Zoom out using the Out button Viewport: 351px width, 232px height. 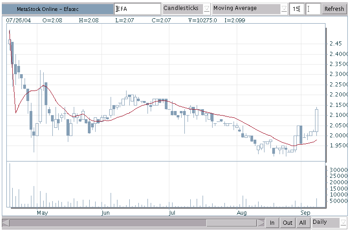pos(287,222)
